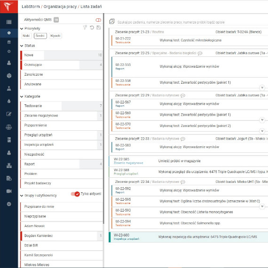Click the video camera icon in the sidebar
This screenshot has height=268, width=268.
(9, 191)
